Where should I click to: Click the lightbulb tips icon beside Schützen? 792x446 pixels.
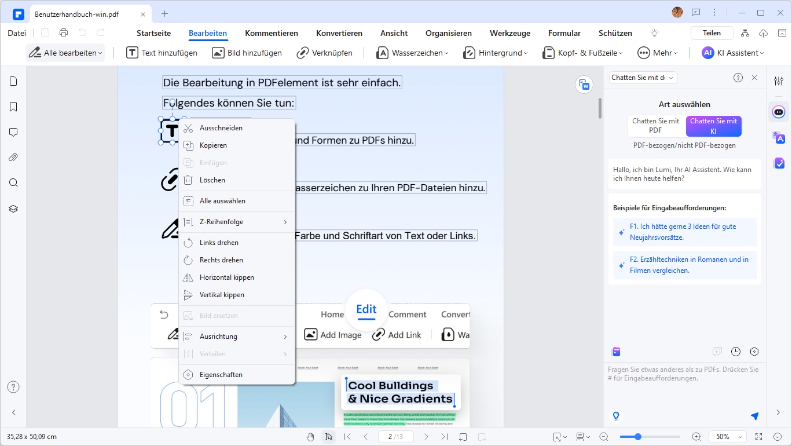tap(655, 33)
